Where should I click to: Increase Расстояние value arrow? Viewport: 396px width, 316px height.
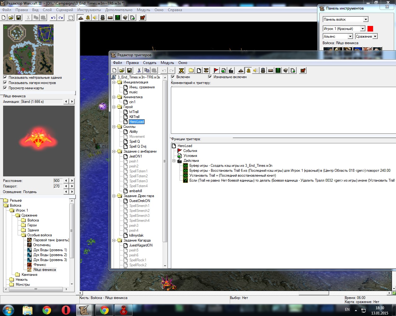[72, 181]
